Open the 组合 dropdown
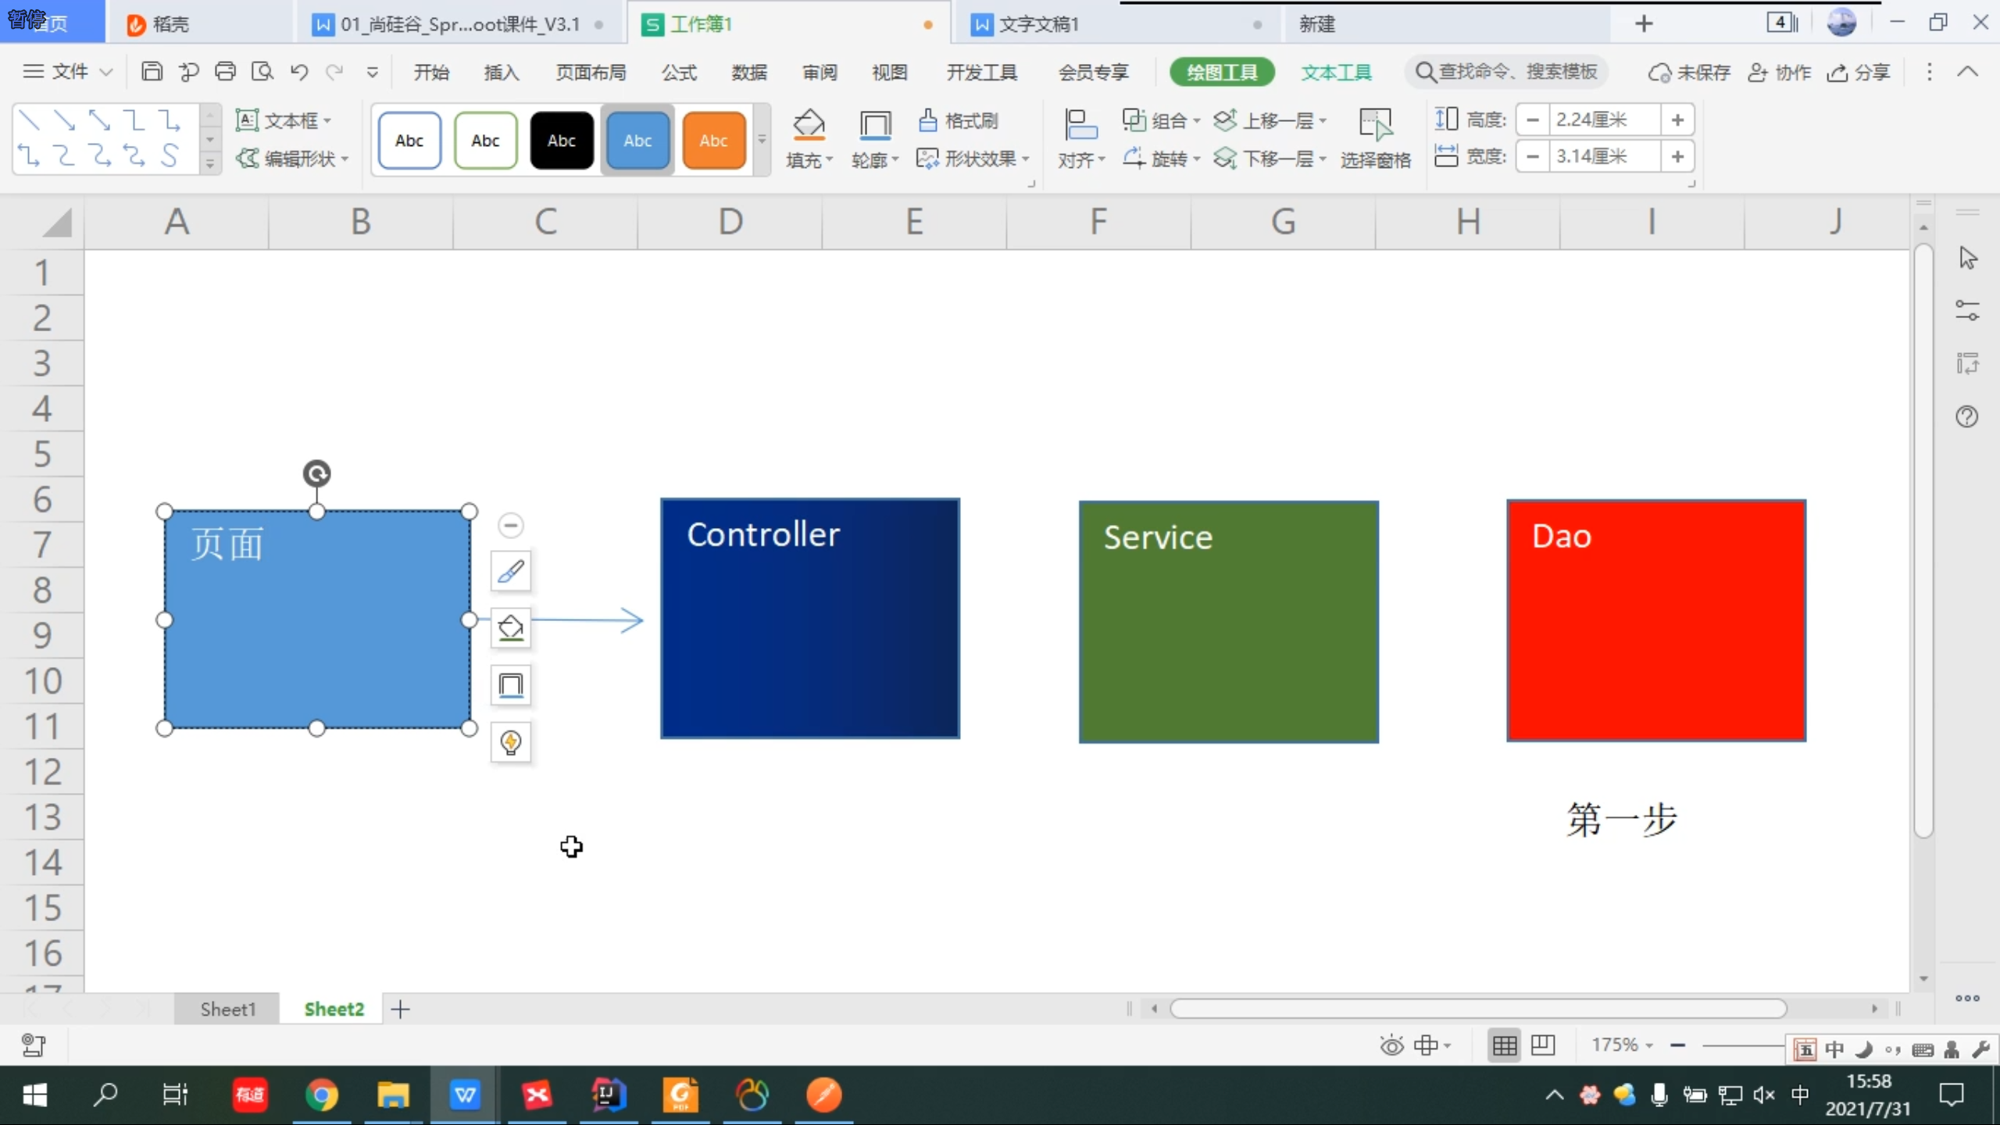The height and width of the screenshot is (1125, 2000). pyautogui.click(x=1162, y=120)
